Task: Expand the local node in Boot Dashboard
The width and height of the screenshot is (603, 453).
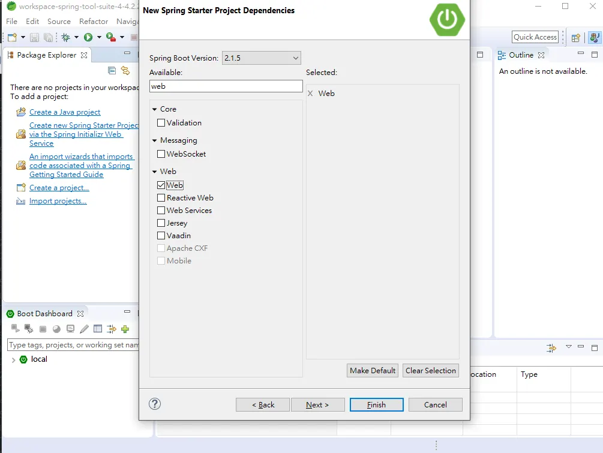Action: pyautogui.click(x=13, y=360)
